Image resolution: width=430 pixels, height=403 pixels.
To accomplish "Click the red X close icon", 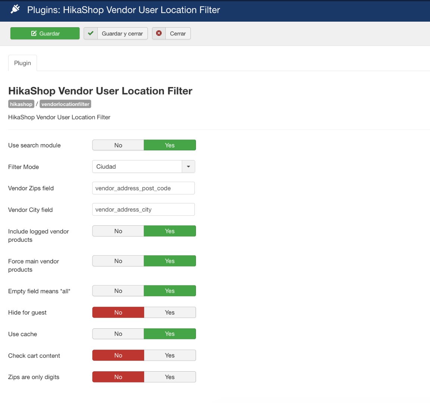I will point(159,33).
